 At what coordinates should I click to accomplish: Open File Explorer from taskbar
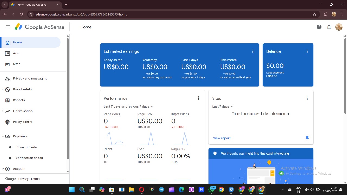click(x=132, y=190)
